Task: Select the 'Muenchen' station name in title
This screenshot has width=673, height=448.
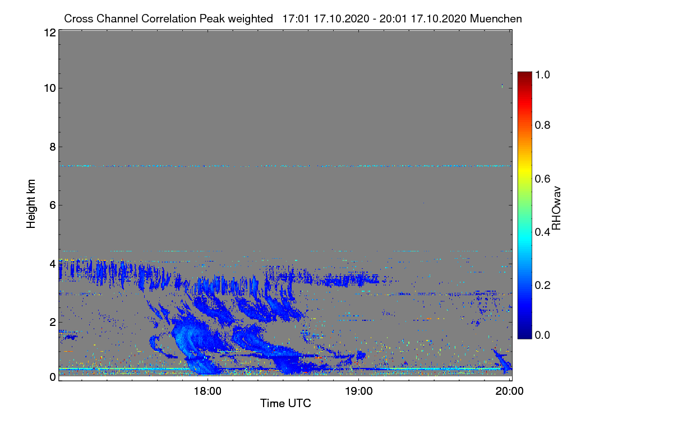Action: (x=496, y=18)
